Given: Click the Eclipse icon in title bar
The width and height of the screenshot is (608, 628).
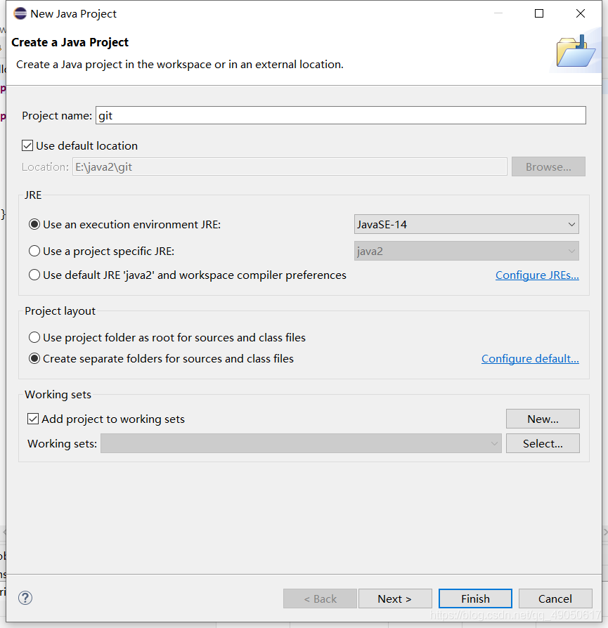Looking at the screenshot, I should coord(20,13).
